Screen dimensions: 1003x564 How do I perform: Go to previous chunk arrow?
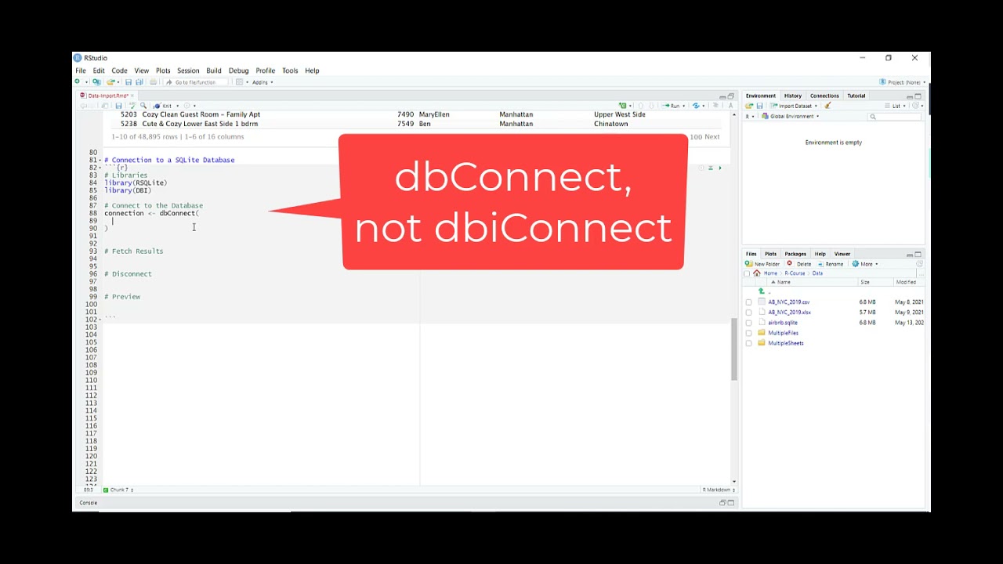point(640,106)
